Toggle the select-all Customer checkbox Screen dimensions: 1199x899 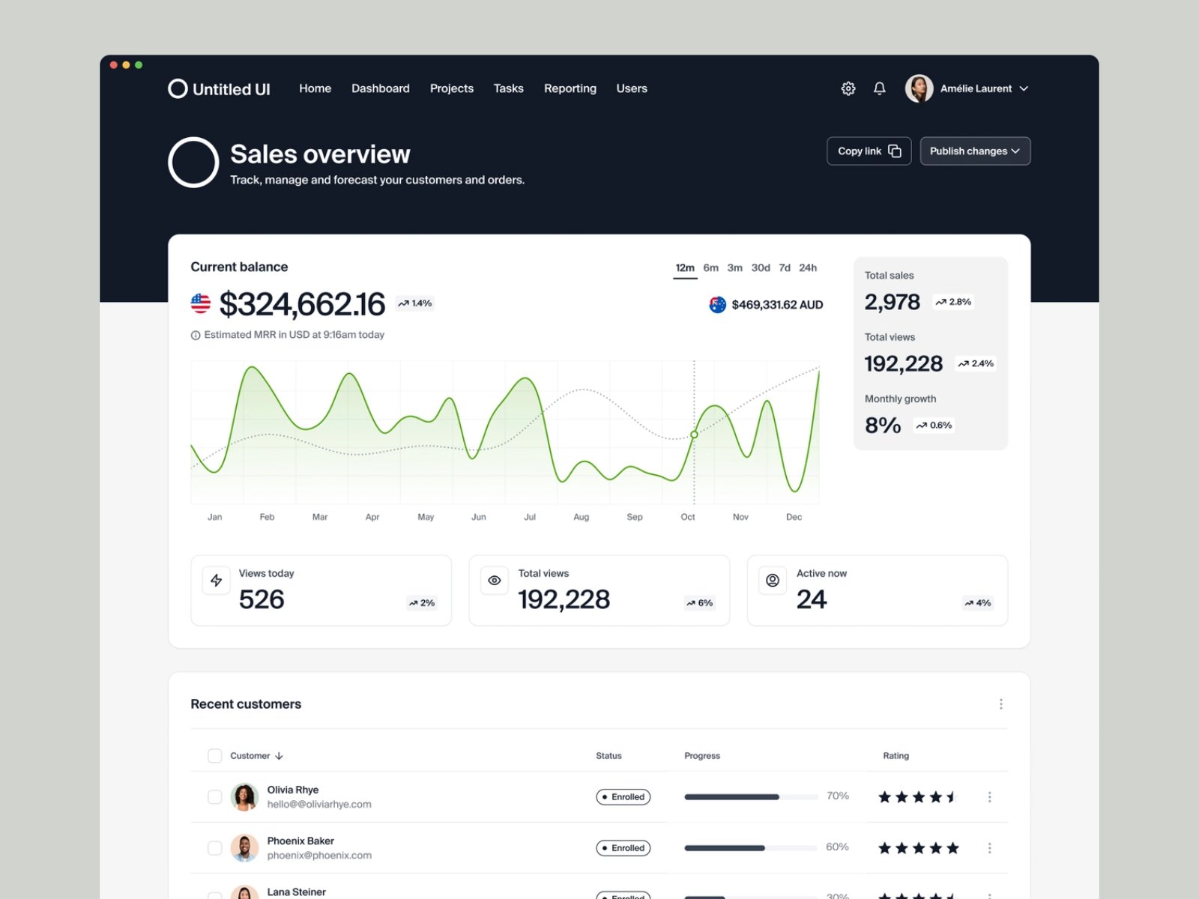coord(215,756)
